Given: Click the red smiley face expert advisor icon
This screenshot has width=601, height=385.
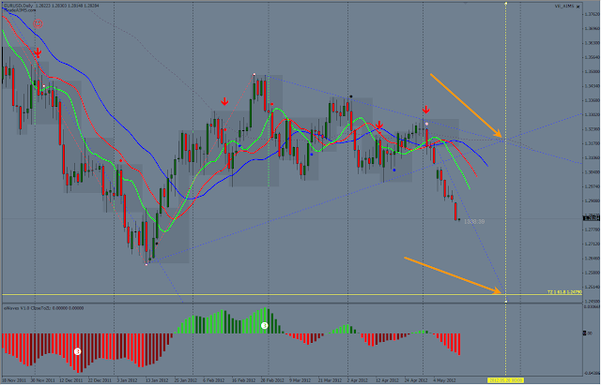Looking at the screenshot, I should (x=38, y=23).
